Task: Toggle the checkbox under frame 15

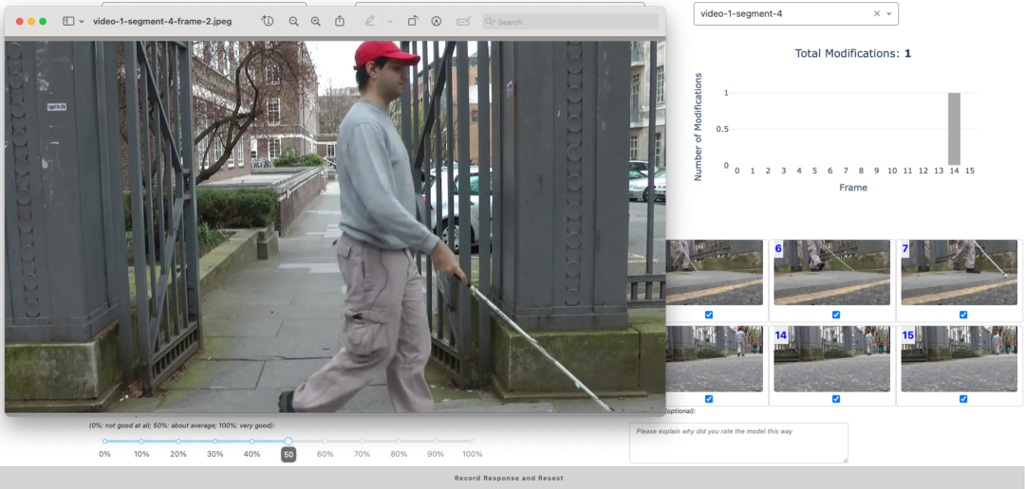Action: (963, 399)
